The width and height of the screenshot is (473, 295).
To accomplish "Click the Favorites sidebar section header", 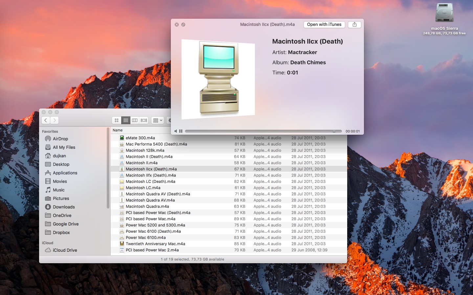I will (50, 131).
